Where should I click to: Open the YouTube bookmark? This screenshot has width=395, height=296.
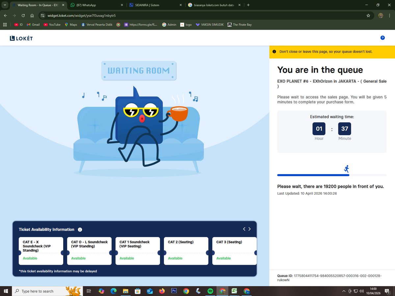(x=52, y=24)
